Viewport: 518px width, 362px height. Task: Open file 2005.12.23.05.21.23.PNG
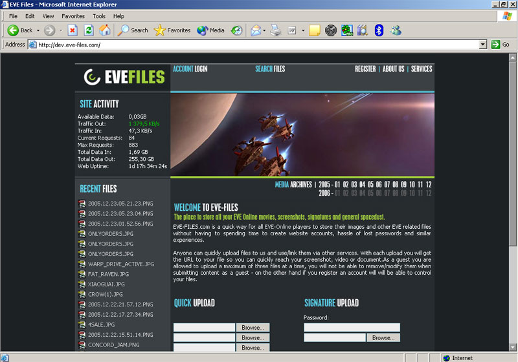(120, 204)
